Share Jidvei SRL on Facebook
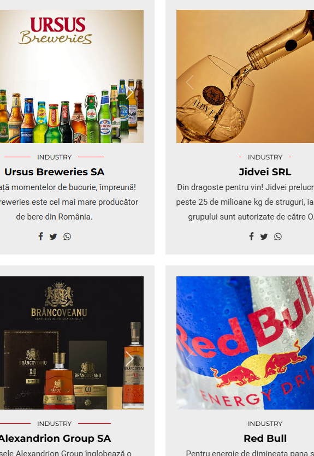The image size is (314, 456). (252, 236)
